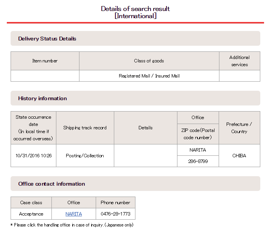Select the CHIBA prefecture cell

pos(239,155)
